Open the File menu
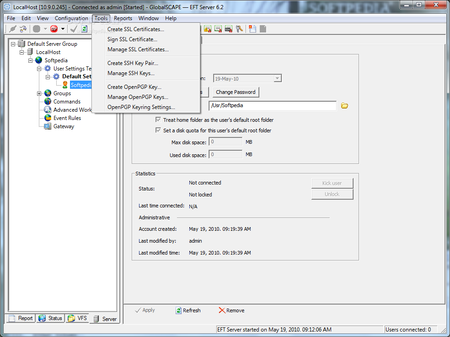The height and width of the screenshot is (337, 450). pyautogui.click(x=11, y=18)
